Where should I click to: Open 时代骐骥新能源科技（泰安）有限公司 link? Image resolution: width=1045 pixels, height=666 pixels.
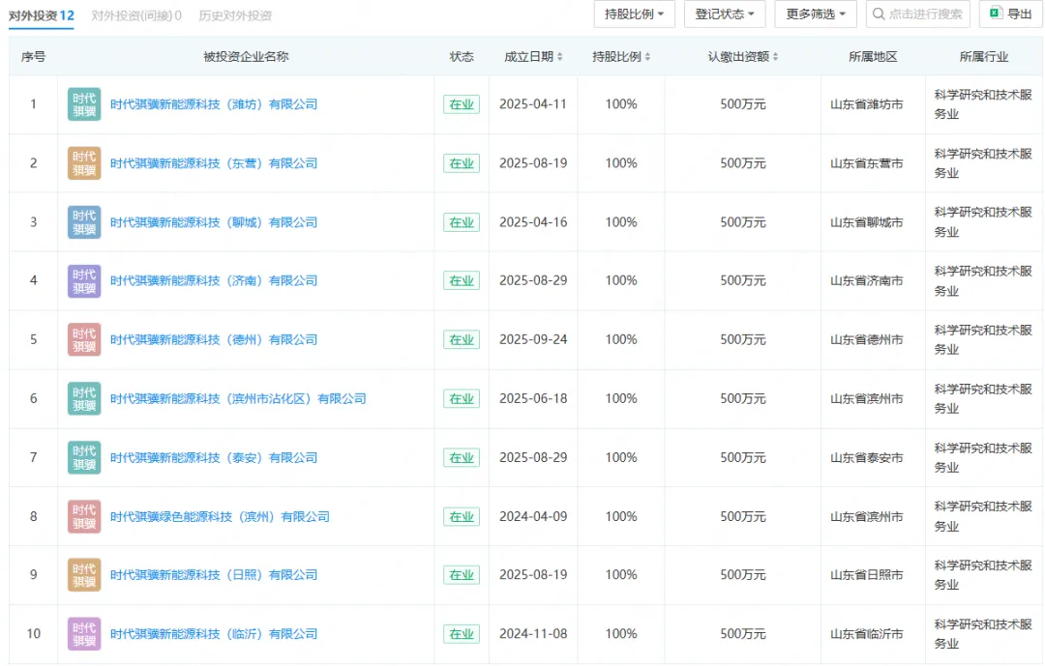coord(214,457)
